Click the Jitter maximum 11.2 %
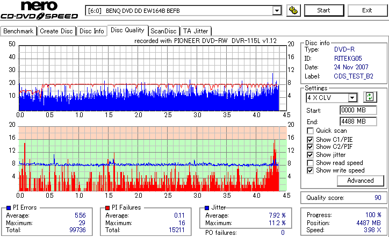The height and width of the screenshot is (237, 389). click(277, 223)
